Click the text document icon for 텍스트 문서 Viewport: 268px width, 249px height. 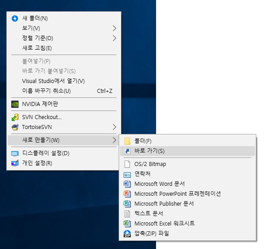pos(127,214)
